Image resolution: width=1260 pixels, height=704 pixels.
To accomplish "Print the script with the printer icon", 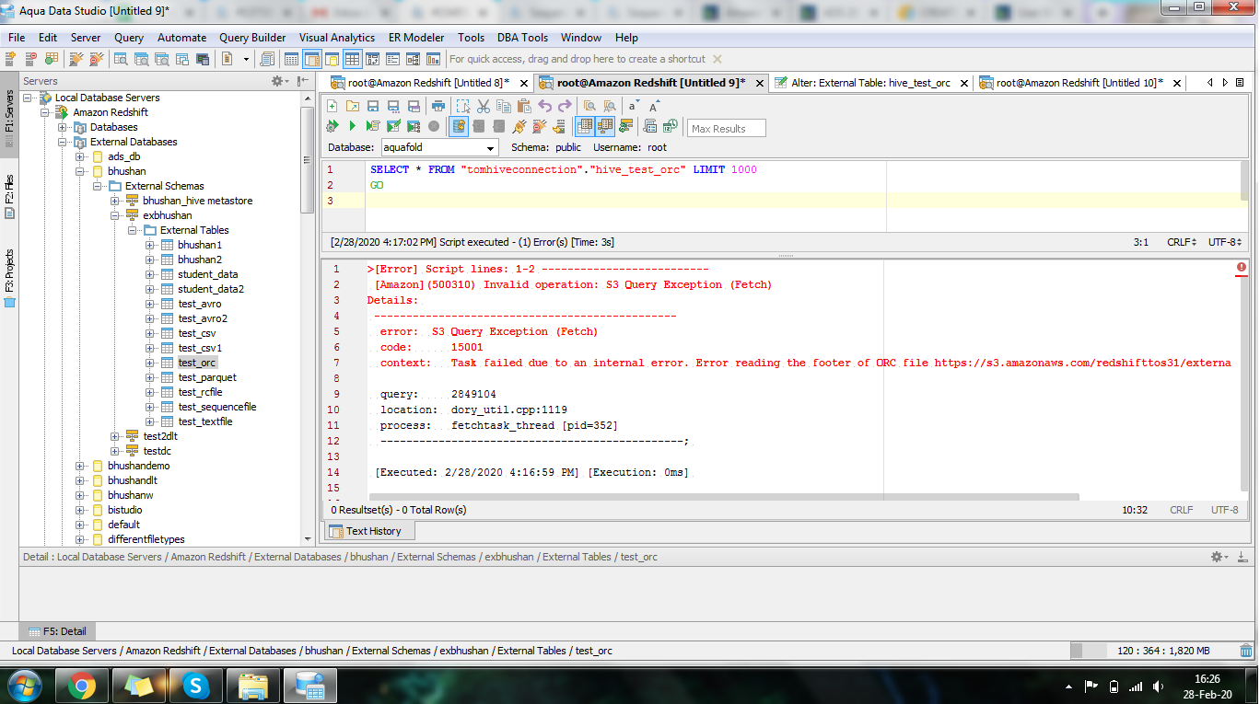I will [x=439, y=106].
